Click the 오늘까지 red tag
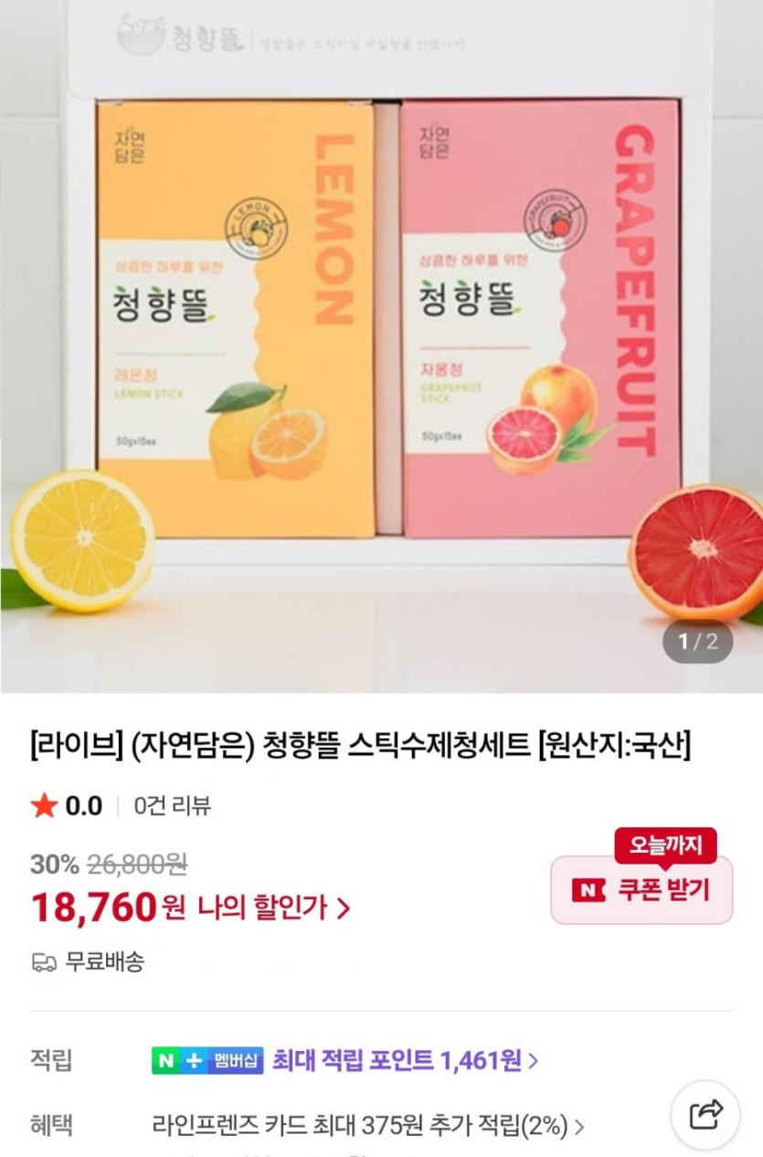Screen dimensions: 763x1157 pos(665,846)
